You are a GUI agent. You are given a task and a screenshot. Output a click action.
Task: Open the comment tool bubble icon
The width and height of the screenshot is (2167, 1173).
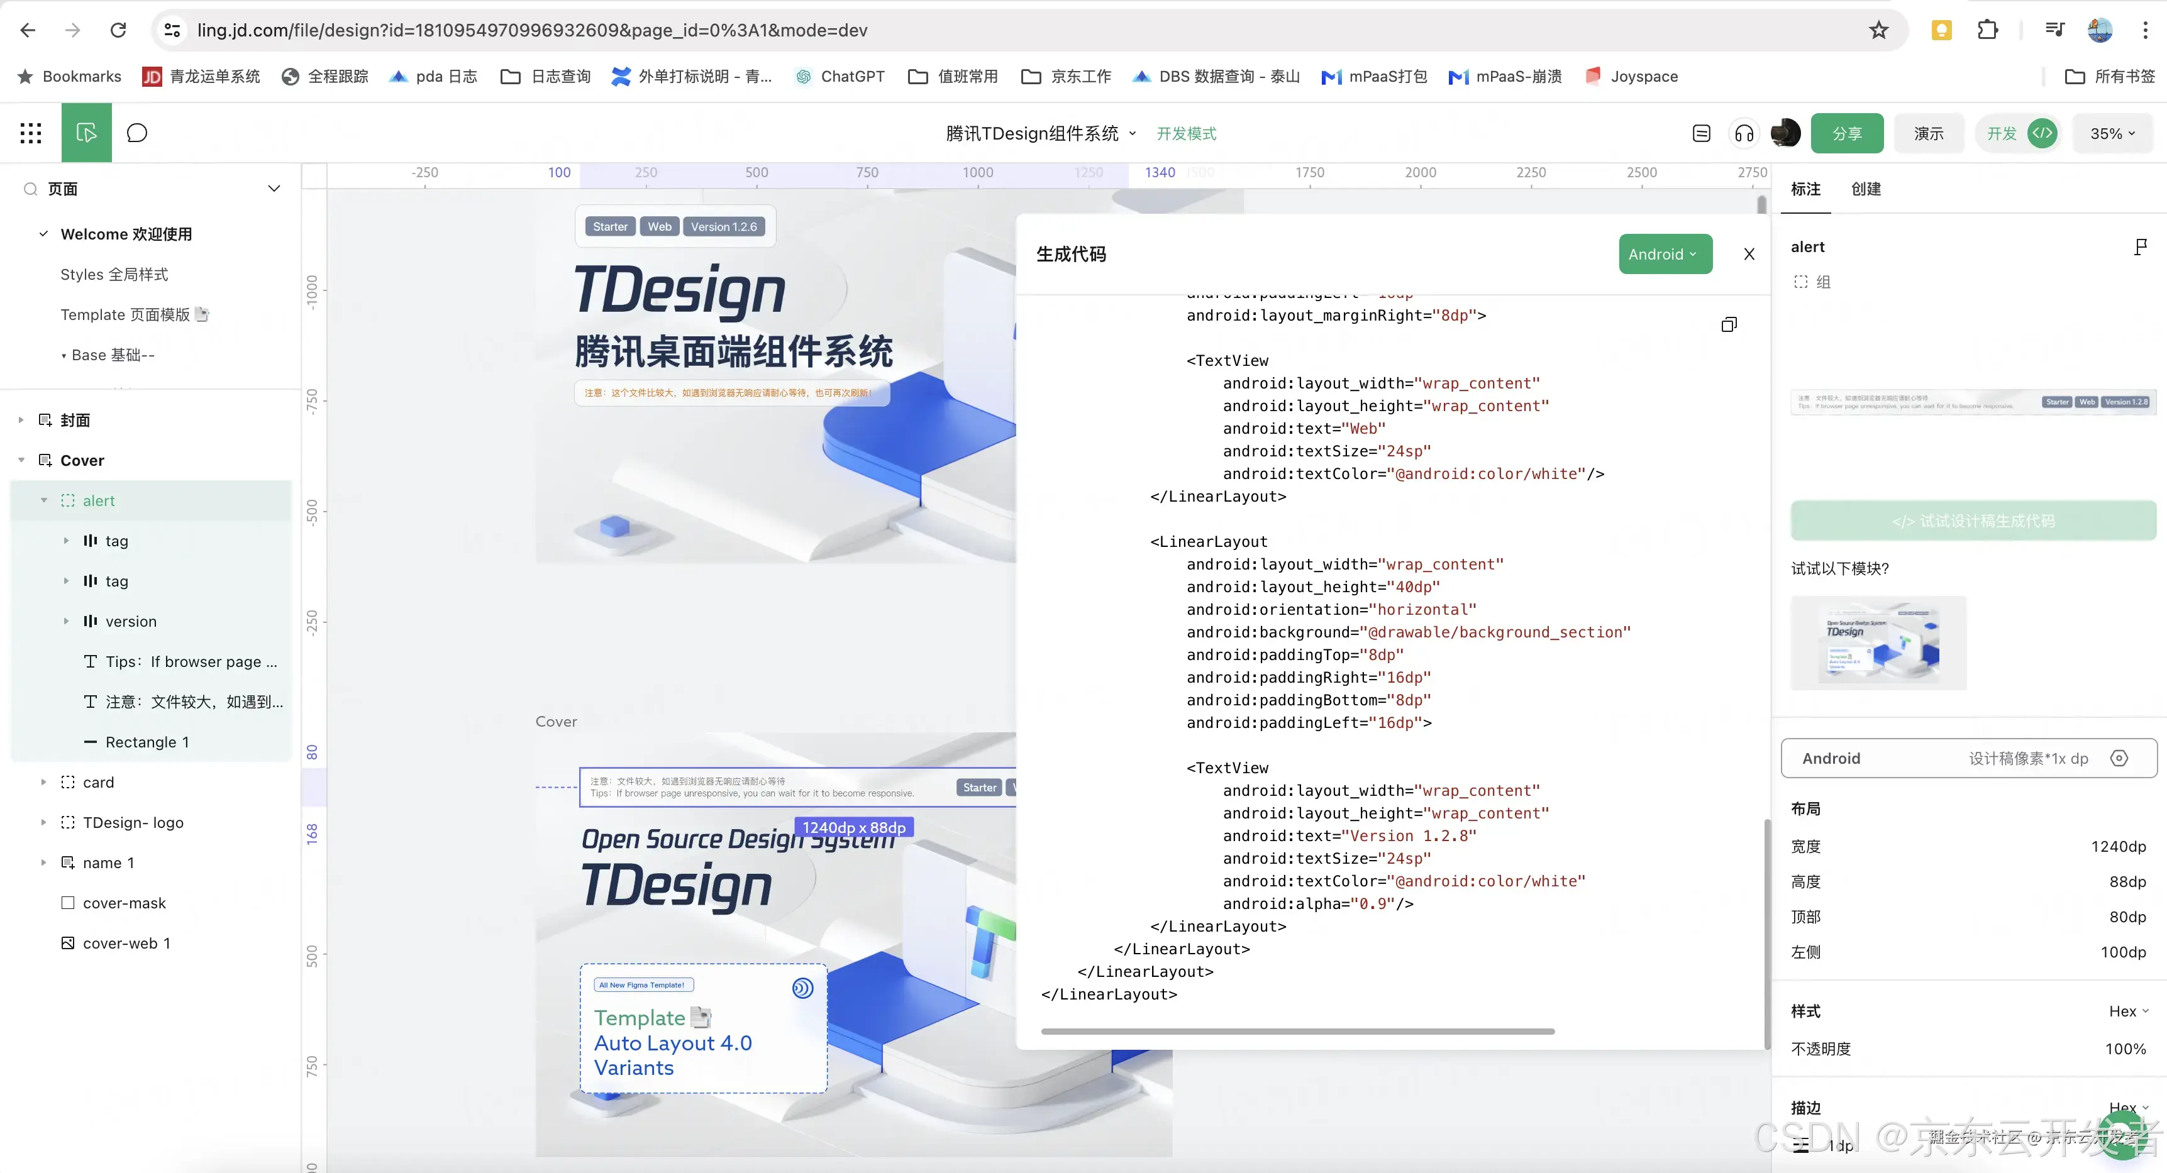click(137, 133)
